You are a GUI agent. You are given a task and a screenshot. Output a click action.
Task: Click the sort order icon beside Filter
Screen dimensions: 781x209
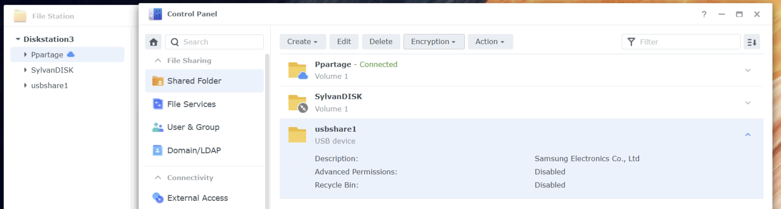(752, 42)
